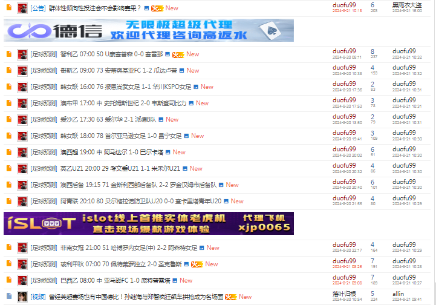
Task: Click last reply time 2024-8-21 09:41
Action: point(407,300)
